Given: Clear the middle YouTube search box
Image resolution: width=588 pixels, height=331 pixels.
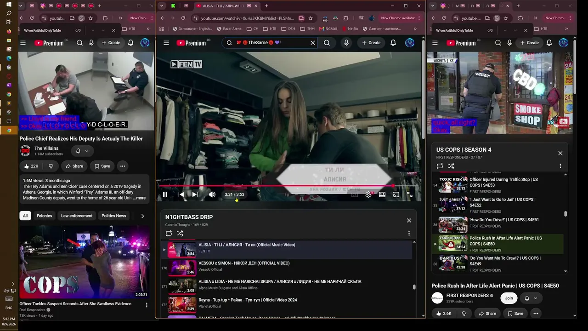Looking at the screenshot, I should point(313,43).
